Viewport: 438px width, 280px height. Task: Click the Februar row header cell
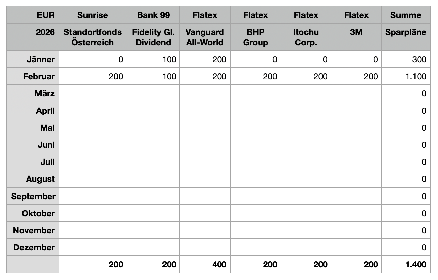point(33,76)
